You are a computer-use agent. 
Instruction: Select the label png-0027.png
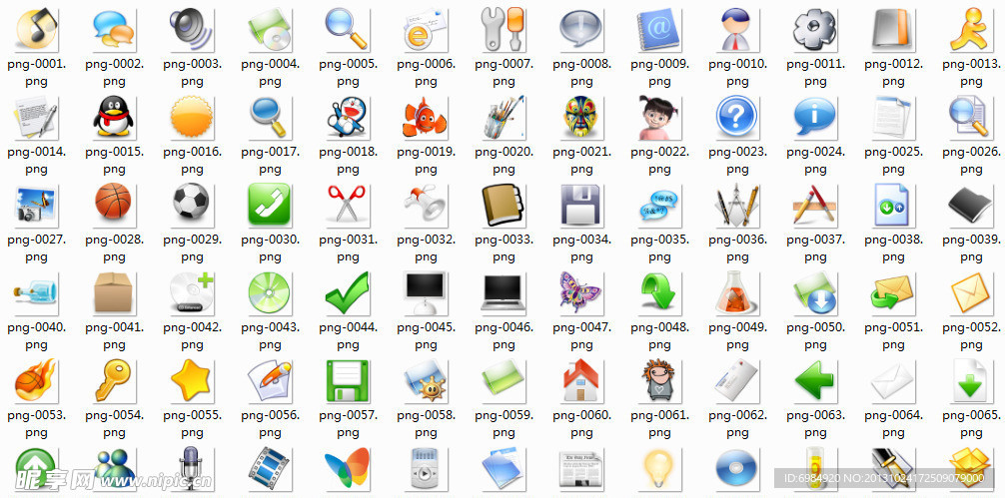pyautogui.click(x=37, y=249)
